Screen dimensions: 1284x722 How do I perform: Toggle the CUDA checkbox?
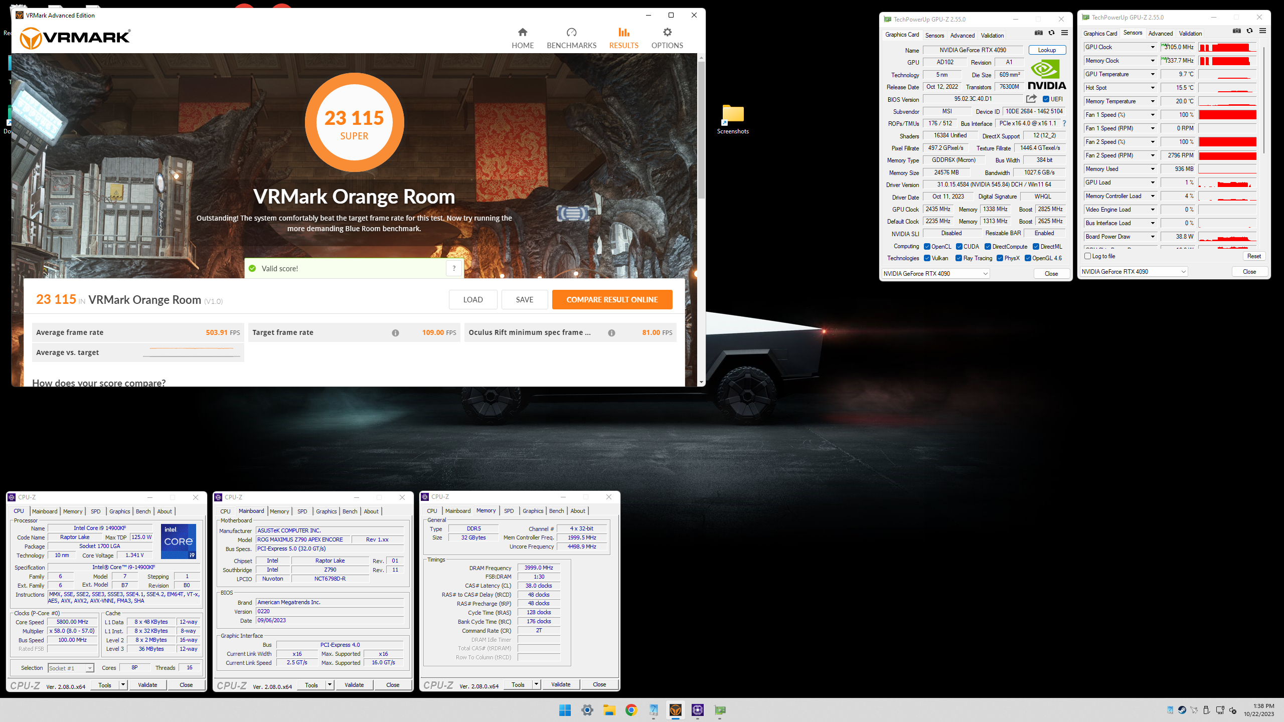pyautogui.click(x=959, y=247)
